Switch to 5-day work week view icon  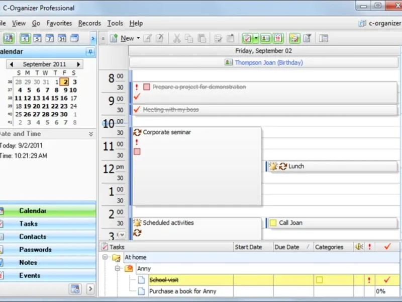tap(37, 38)
